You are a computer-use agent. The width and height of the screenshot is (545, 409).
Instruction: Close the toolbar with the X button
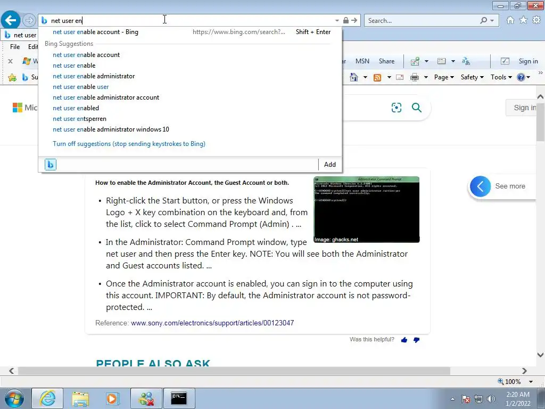click(x=10, y=61)
